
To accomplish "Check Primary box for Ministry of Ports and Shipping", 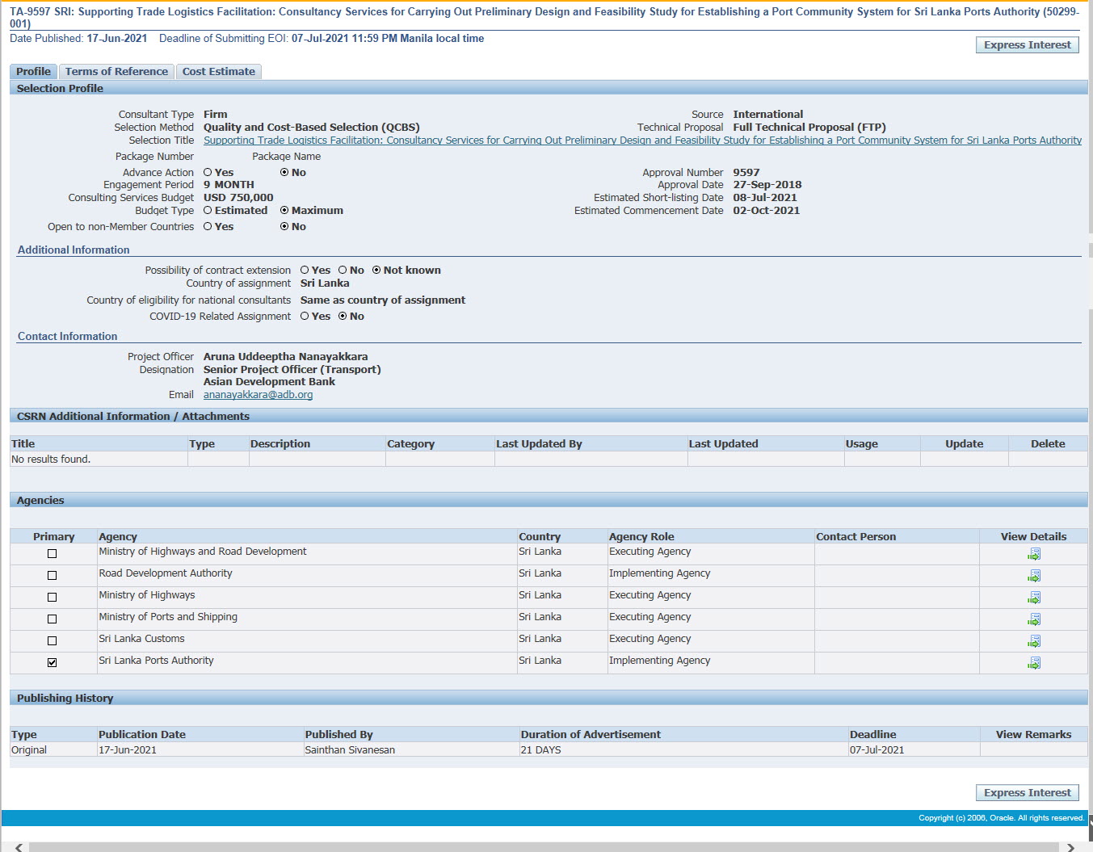I will click(53, 619).
